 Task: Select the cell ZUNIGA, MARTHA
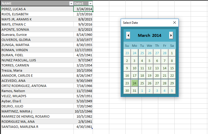coord(37,45)
